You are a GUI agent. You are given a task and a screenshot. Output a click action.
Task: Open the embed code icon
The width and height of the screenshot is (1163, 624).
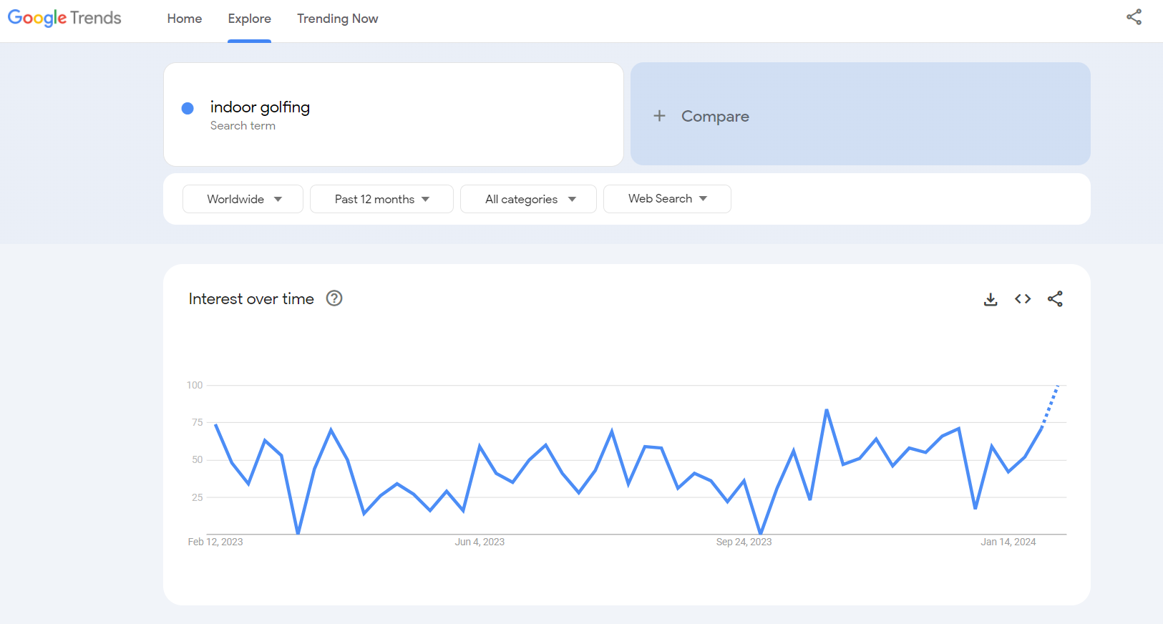[1023, 299]
